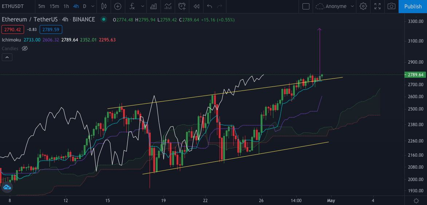Select the 4h timeframe
The height and width of the screenshot is (205, 427).
click(x=76, y=6)
